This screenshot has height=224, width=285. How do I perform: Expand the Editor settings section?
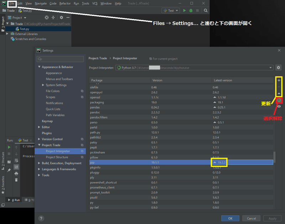pos(39,127)
